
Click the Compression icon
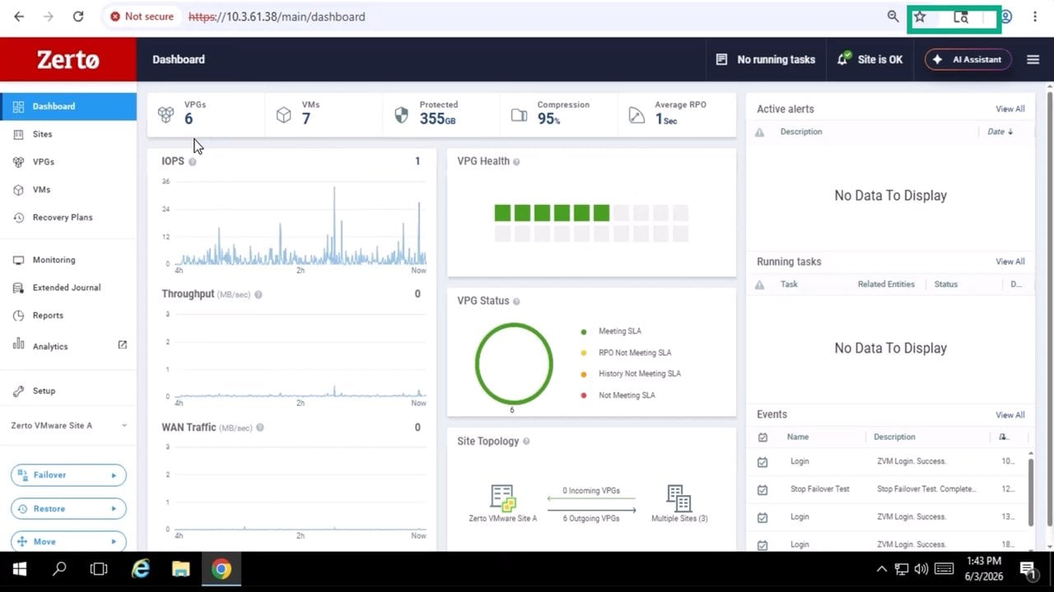(x=519, y=115)
